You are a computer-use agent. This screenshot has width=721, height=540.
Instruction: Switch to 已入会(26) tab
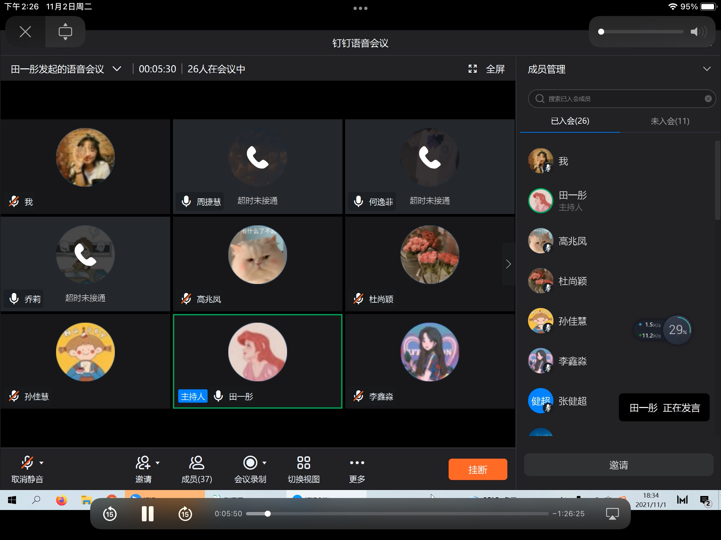(570, 121)
